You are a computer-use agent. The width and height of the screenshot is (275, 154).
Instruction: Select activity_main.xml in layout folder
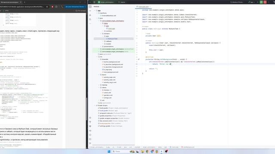[x=110, y=80]
